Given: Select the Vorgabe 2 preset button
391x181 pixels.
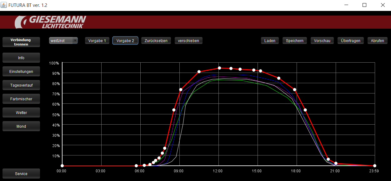Looking at the screenshot, I should click(125, 41).
